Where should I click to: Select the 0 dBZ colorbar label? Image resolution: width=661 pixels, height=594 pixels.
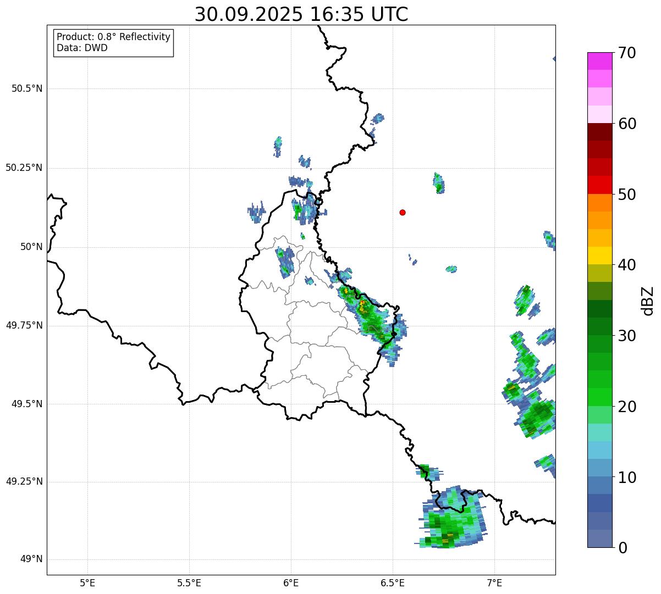(x=623, y=548)
